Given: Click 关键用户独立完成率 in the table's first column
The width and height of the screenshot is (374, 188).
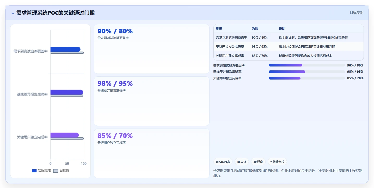Looking at the screenshot, I should [230, 56].
